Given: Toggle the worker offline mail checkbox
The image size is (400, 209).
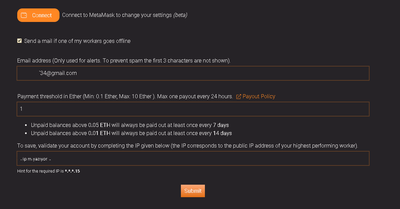Looking at the screenshot, I should point(20,41).
